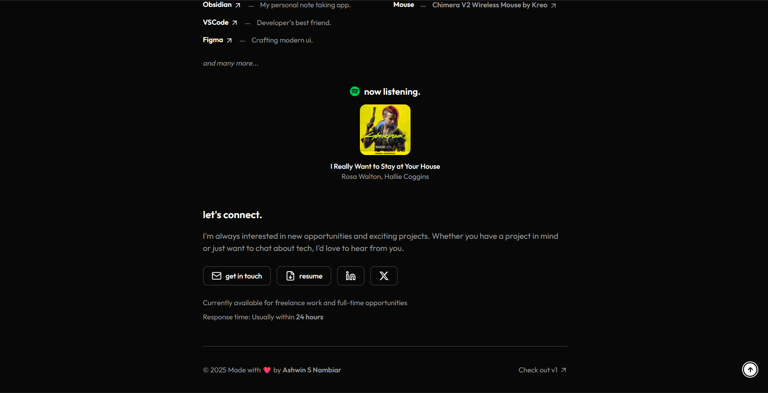This screenshot has width=768, height=393.
Task: Click the Cyberpunk Radio album cover
Action: [x=385, y=130]
